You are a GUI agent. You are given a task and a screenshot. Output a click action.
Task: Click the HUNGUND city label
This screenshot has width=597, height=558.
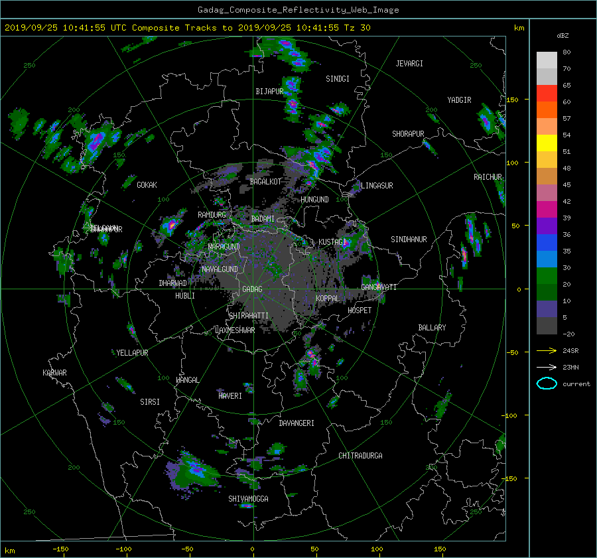pyautogui.click(x=314, y=200)
